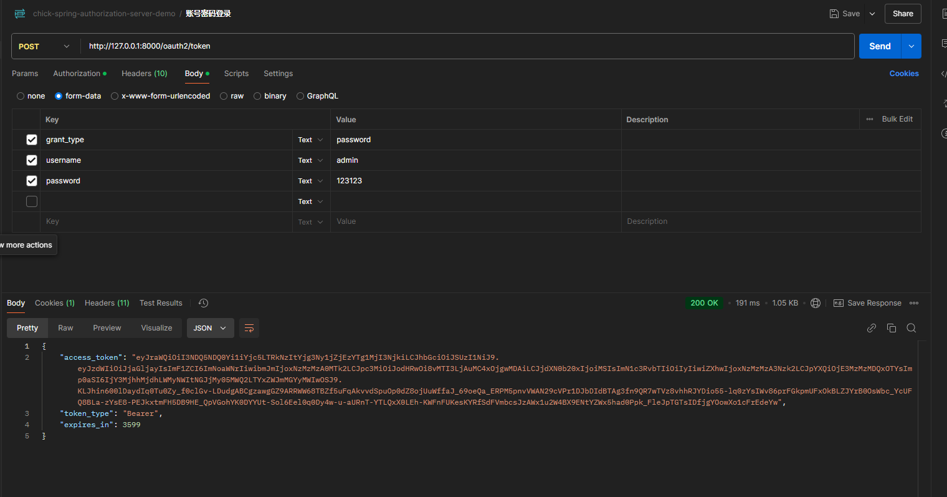Viewport: 947px width, 497px height.
Task: Click chick-spring-authorization-server-demo breadcrumb
Action: click(104, 14)
